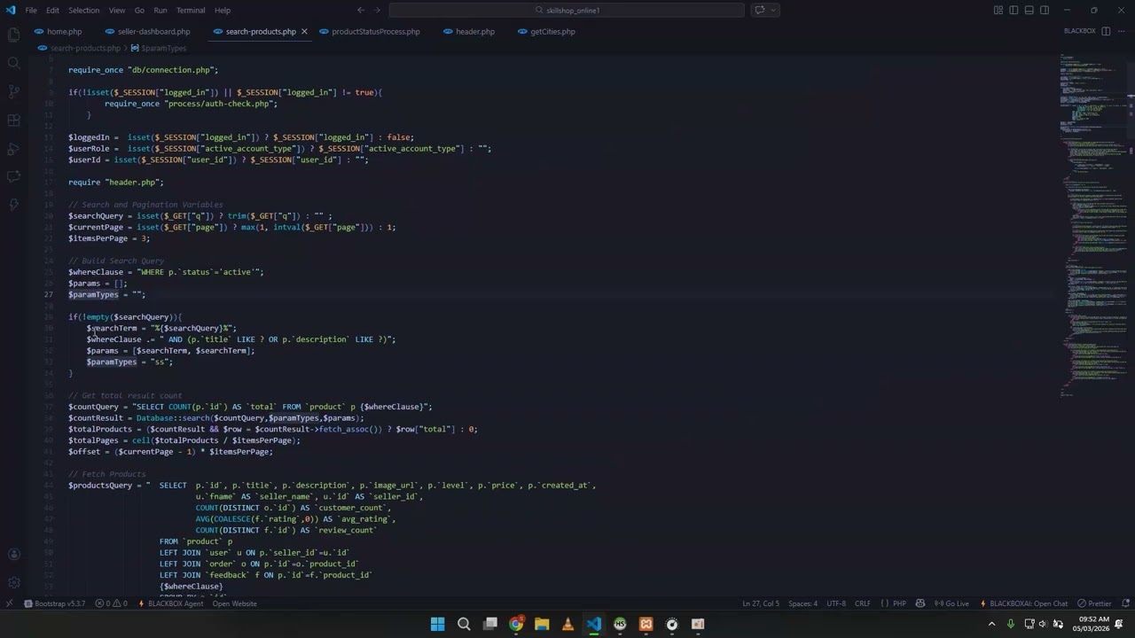1135x638 pixels.
Task: Open Google Chrome from taskbar
Action: coord(516,624)
